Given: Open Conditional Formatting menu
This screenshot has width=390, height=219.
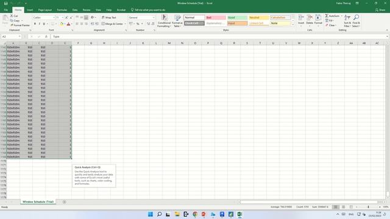Looking at the screenshot, I should (164, 21).
